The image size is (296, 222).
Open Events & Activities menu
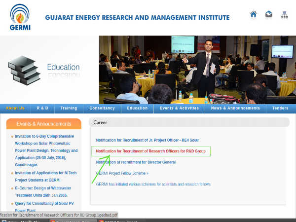click(179, 108)
